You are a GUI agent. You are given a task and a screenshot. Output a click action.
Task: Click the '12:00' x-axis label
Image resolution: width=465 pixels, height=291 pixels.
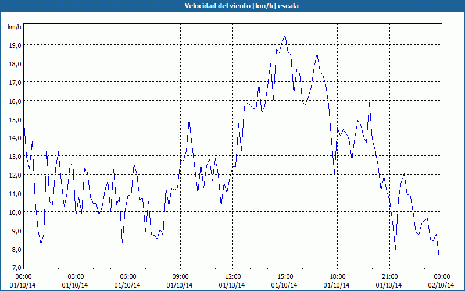coord(233,277)
